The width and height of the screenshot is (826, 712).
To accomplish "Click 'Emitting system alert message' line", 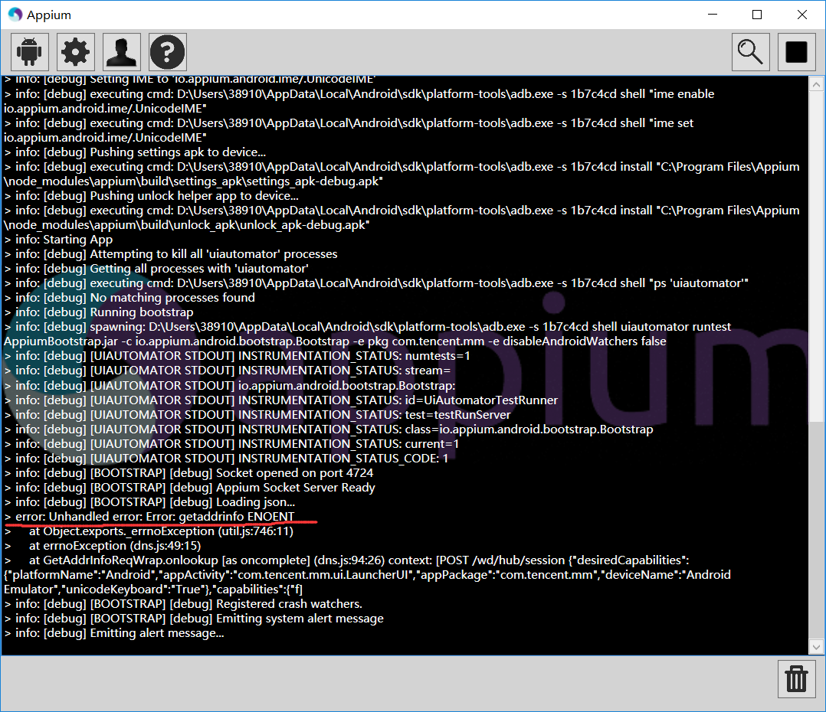I will tap(194, 619).
